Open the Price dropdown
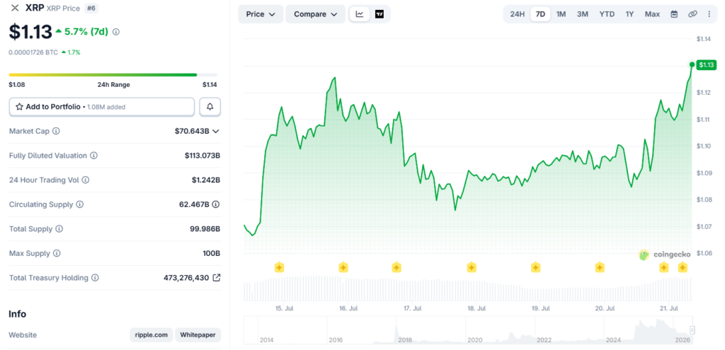 tap(261, 14)
